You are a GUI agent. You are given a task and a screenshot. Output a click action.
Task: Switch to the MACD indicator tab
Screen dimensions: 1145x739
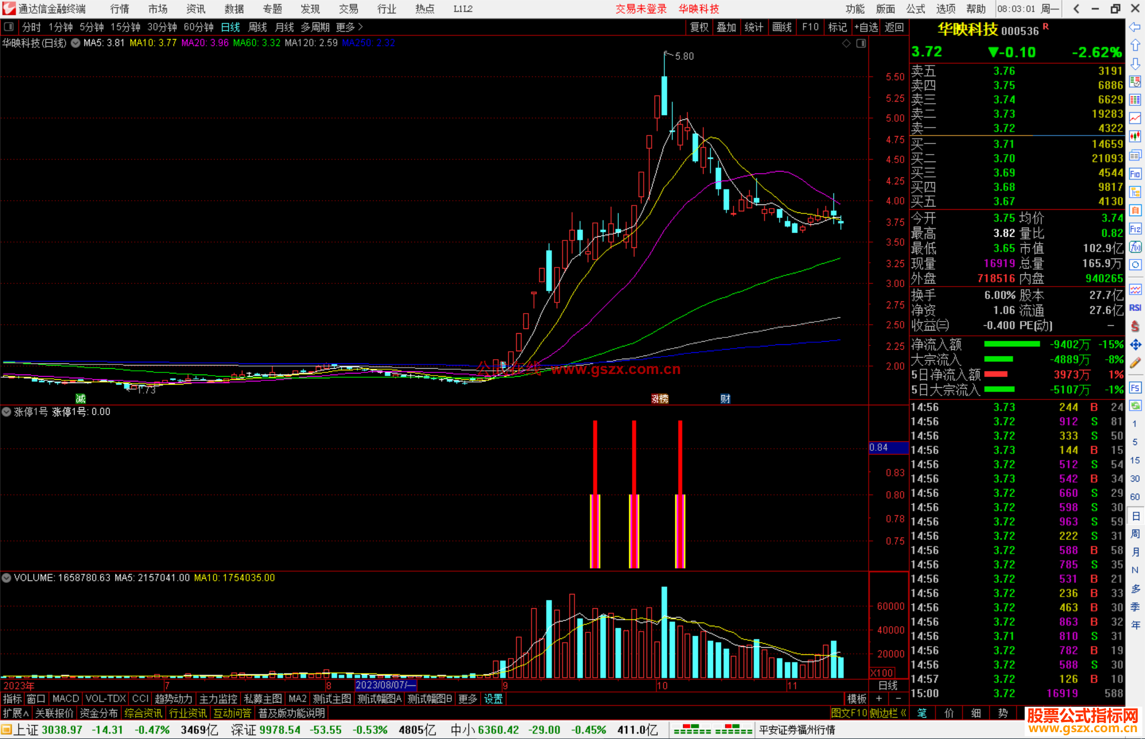65,699
